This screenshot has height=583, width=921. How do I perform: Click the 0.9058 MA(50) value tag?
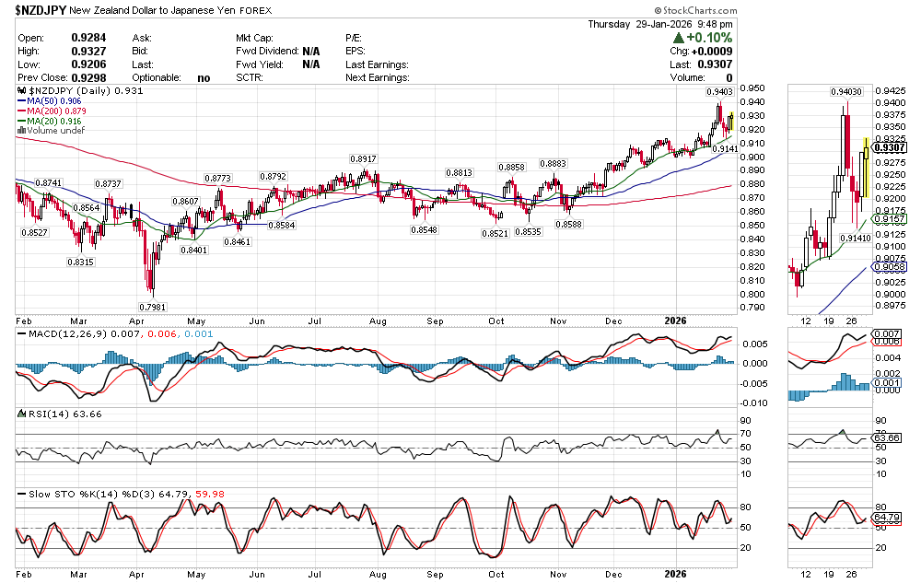click(x=891, y=268)
